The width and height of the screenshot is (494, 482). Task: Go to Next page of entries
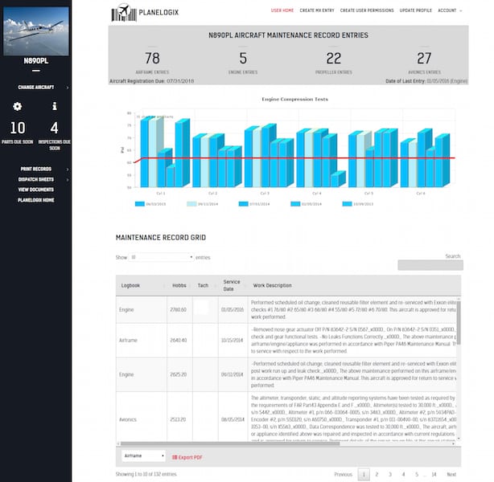[x=451, y=475]
